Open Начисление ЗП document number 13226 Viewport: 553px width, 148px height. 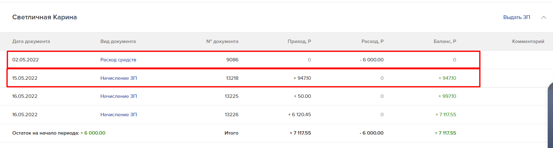pyautogui.click(x=118, y=115)
